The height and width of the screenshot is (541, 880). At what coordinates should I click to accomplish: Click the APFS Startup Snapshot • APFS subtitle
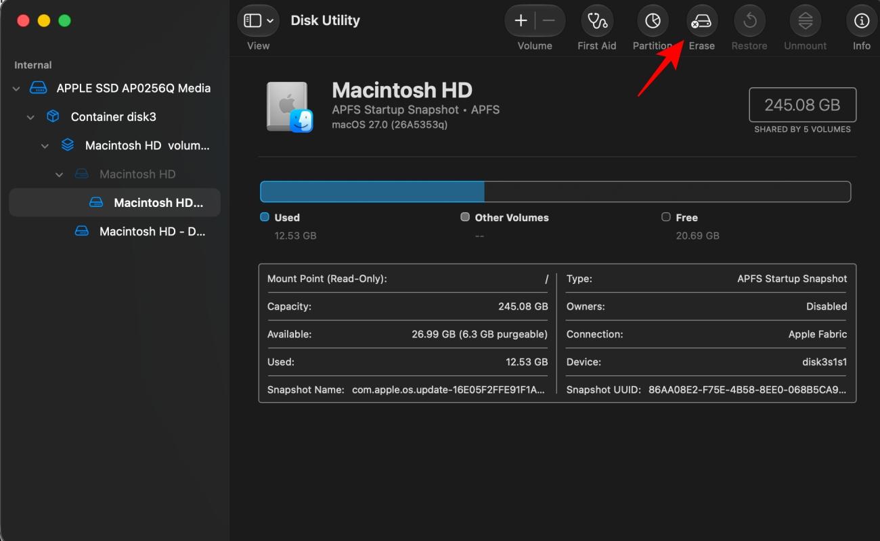pos(416,110)
